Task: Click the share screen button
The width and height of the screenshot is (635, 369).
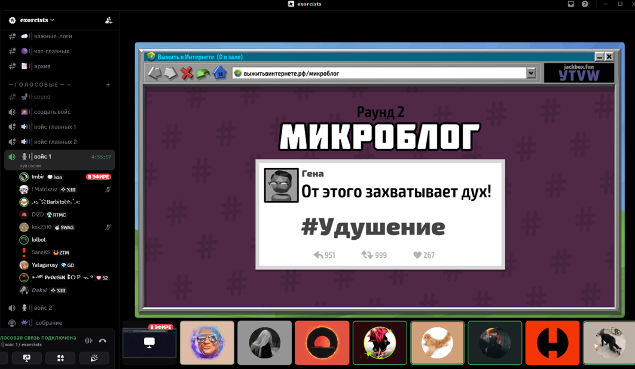Action: click(26, 358)
